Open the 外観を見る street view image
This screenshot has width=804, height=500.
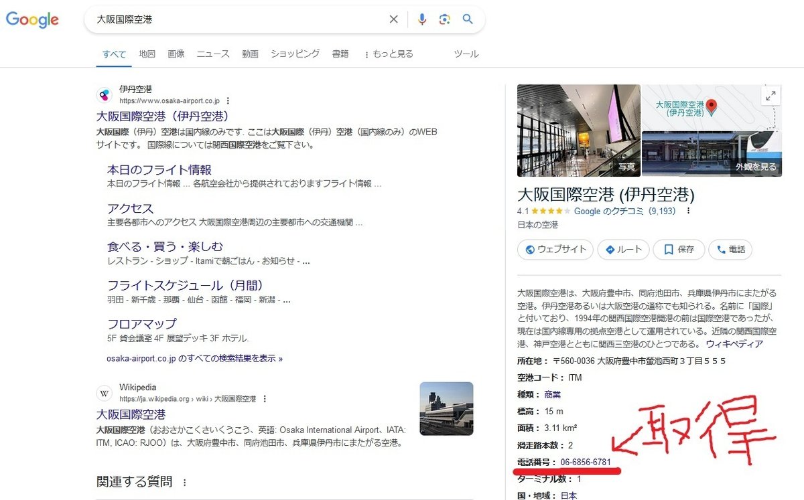(x=712, y=154)
